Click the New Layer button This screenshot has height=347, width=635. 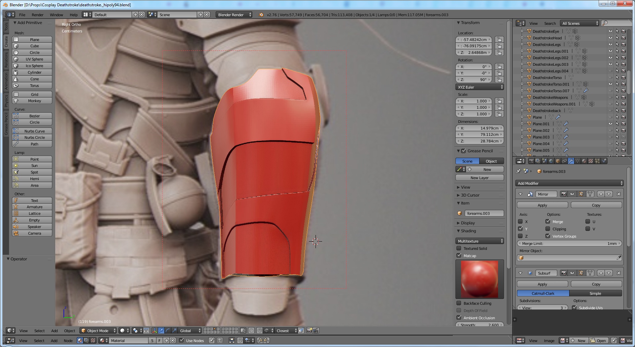tap(480, 177)
